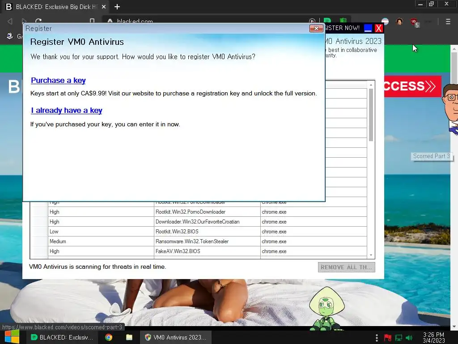Click the green chat extension icon
The image size is (458, 344).
pos(327,21)
